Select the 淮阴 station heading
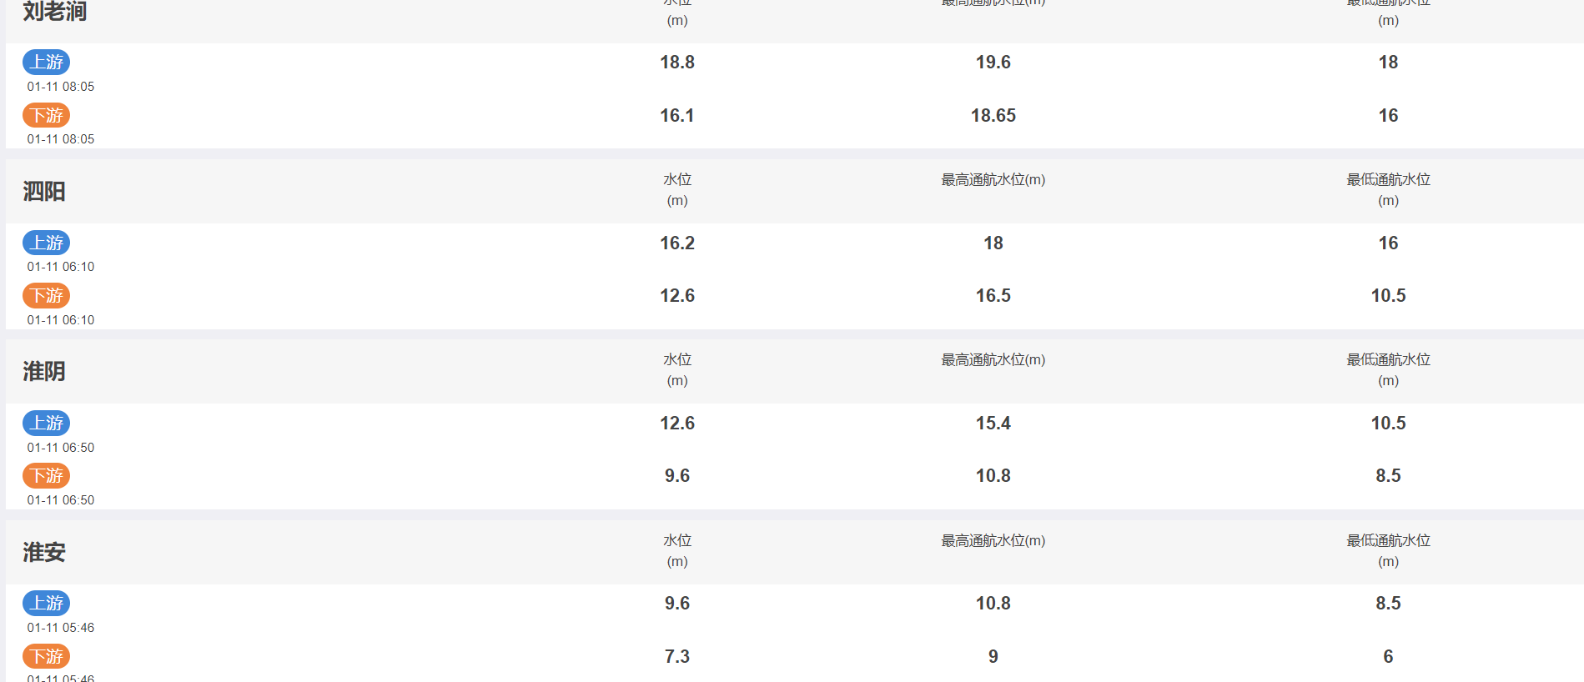This screenshot has height=682, width=1584. (44, 372)
